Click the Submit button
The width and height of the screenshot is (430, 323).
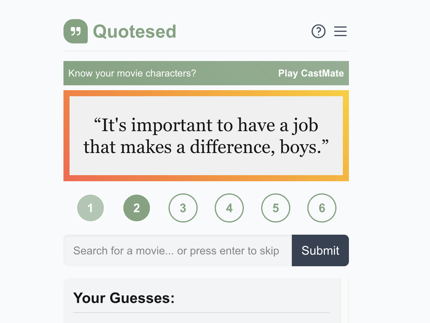pos(320,250)
